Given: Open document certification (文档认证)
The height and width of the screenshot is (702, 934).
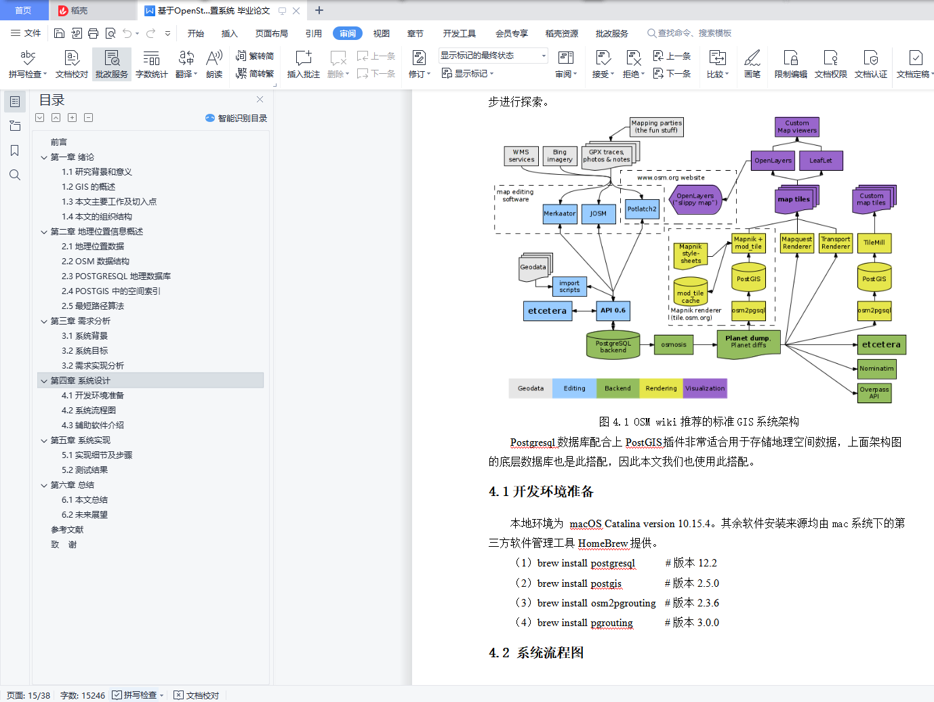Looking at the screenshot, I should (x=871, y=64).
